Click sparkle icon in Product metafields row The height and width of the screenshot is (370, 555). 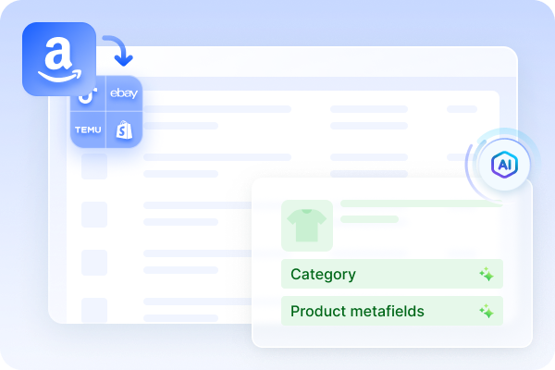pos(487,311)
